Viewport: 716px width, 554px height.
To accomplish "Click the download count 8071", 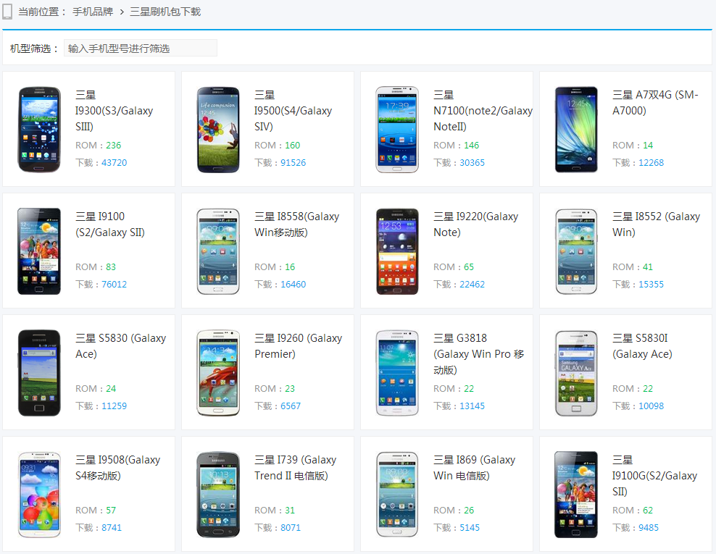I will coord(291,528).
